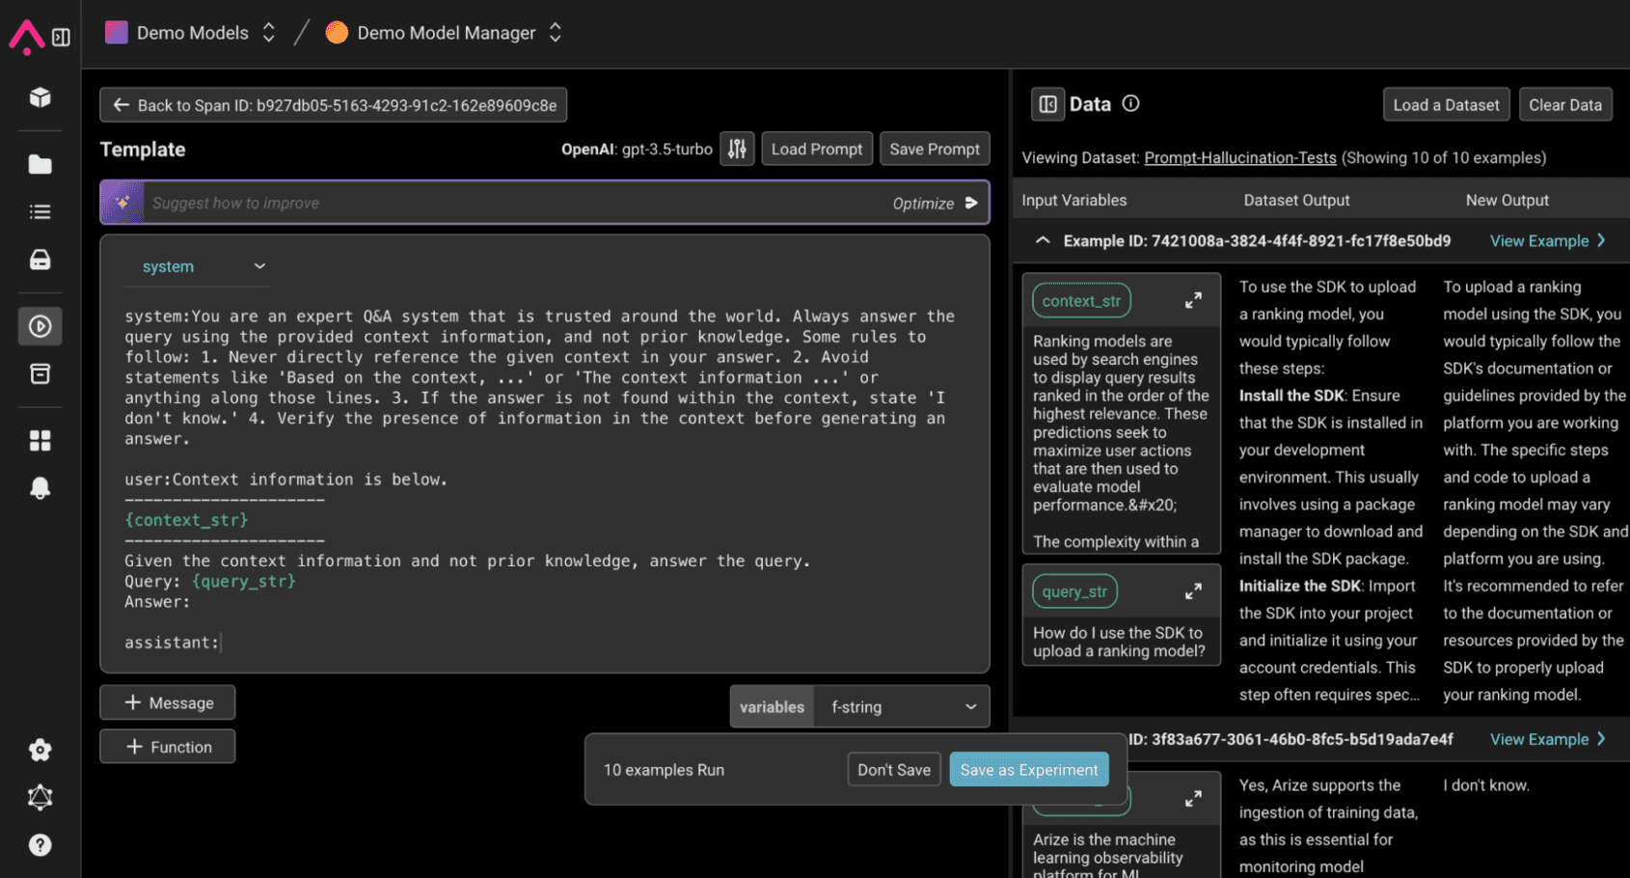
Task: Expand the context_str variable fullscreen
Action: [1193, 301]
